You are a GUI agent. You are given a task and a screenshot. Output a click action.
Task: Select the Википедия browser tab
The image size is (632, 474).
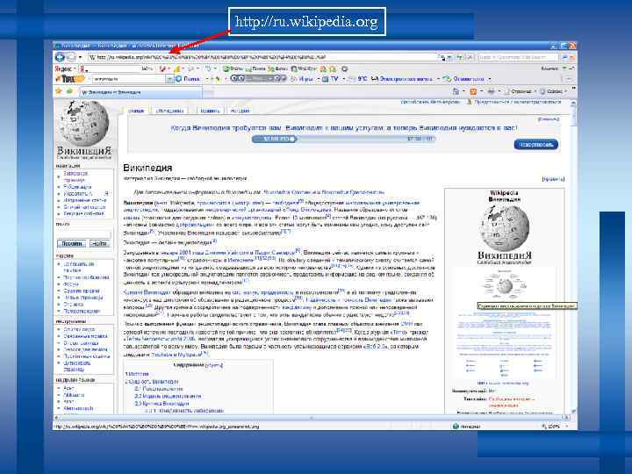(x=140, y=92)
